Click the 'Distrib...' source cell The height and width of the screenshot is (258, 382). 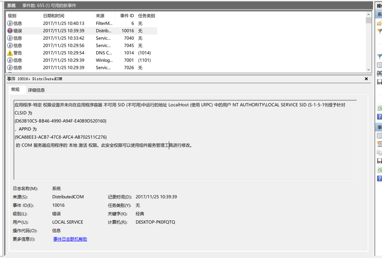point(104,31)
